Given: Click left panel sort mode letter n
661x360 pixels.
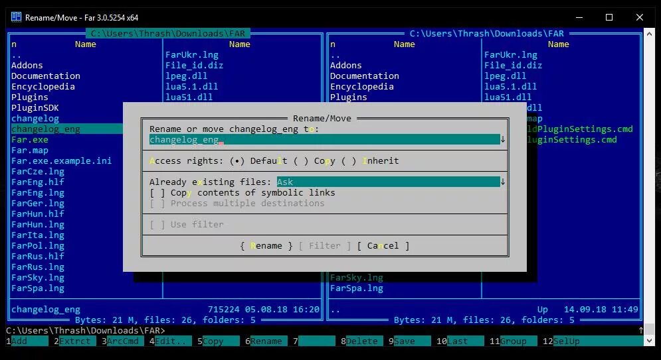Looking at the screenshot, I should [14, 44].
